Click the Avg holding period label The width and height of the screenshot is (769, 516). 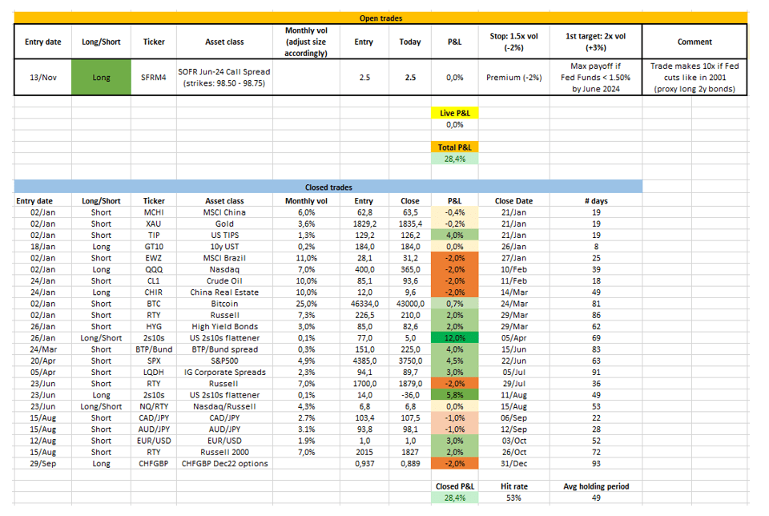pyautogui.click(x=594, y=486)
